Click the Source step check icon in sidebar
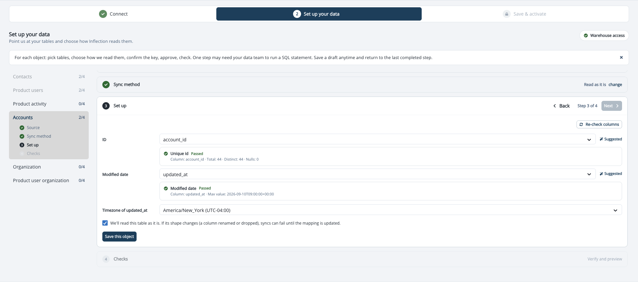Image resolution: width=638 pixels, height=282 pixels. (22, 128)
